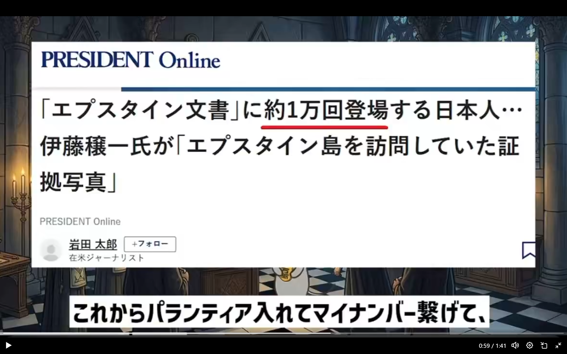
Task: Mute the video with speaker icon
Action: [x=515, y=345]
